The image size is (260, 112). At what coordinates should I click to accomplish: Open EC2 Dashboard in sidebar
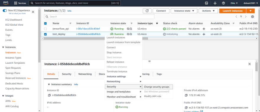click(14, 20)
